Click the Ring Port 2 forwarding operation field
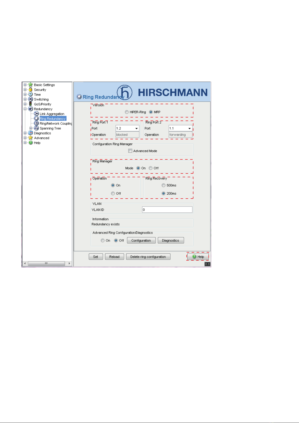 (181, 135)
